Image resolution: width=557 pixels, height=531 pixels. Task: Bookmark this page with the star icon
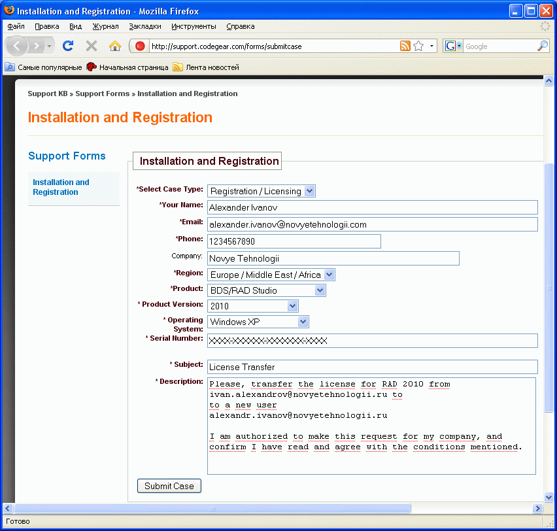click(419, 46)
